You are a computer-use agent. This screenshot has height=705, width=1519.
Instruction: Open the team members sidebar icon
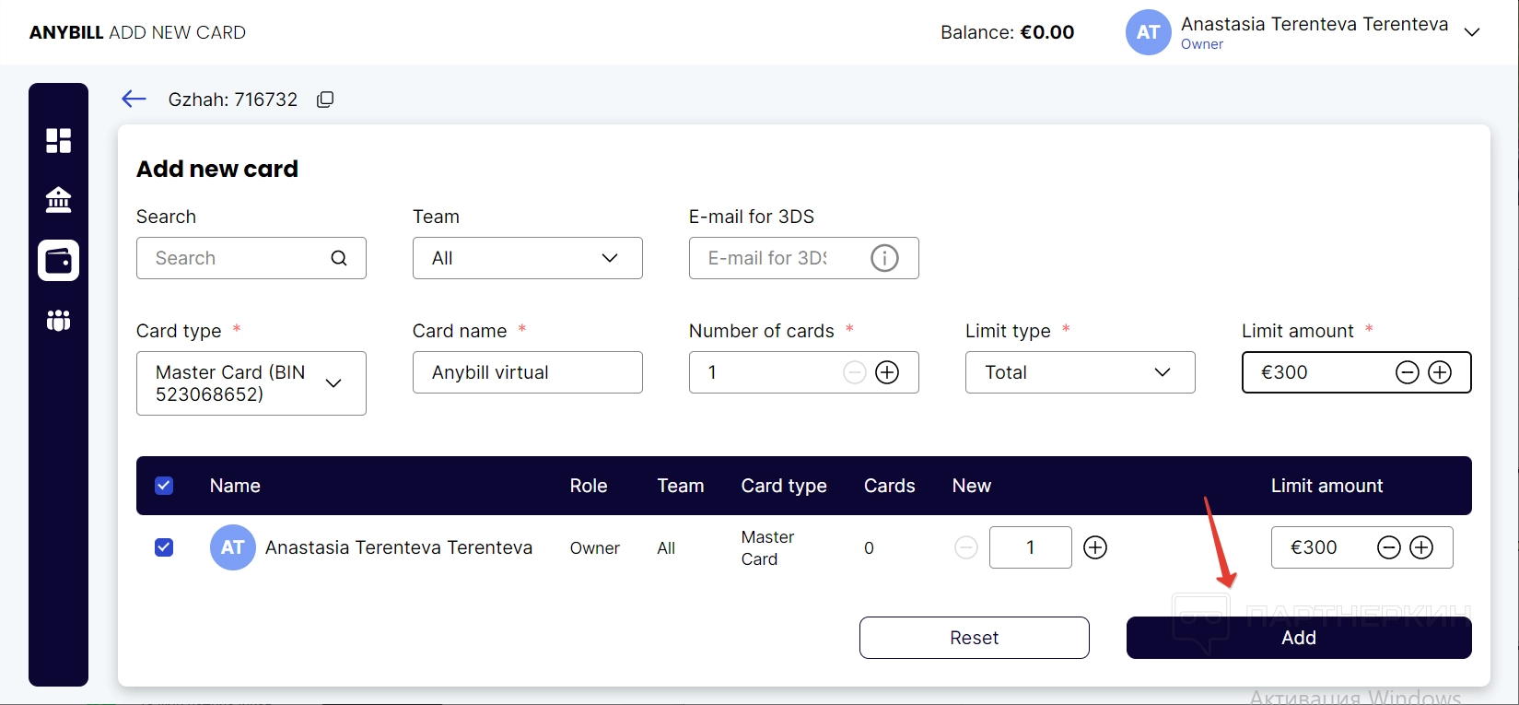58,320
